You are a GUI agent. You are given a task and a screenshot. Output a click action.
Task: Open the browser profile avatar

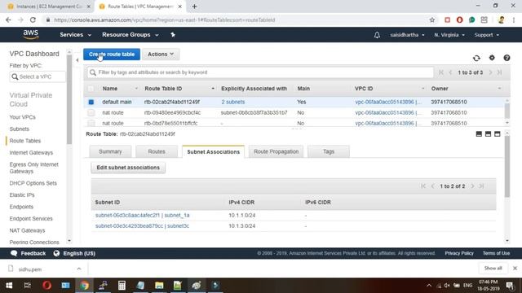[x=501, y=20]
